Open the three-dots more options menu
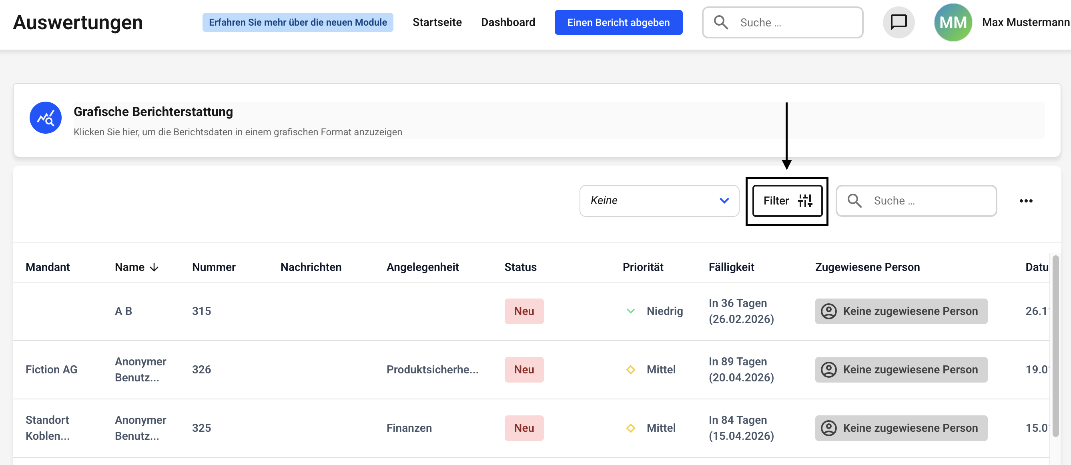The height and width of the screenshot is (465, 1071). (1025, 201)
